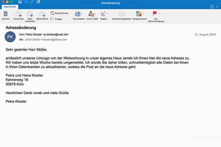Delete the message with Löschen
221x147 pixels.
pyautogui.click(x=6, y=15)
